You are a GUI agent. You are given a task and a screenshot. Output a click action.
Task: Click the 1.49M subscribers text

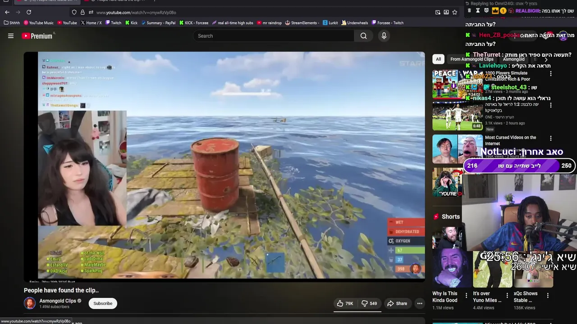tap(54, 307)
